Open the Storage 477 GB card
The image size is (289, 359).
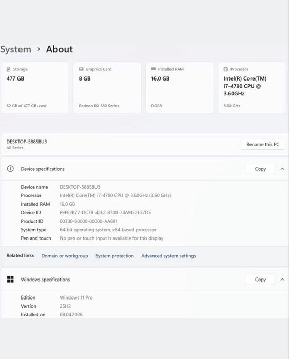35,88
